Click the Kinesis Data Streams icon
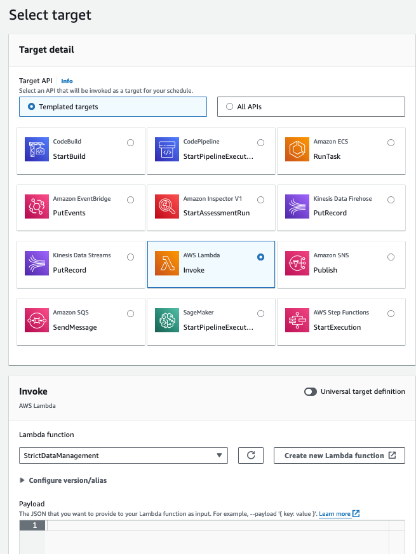Viewport: 416px width, 554px height. (x=37, y=263)
